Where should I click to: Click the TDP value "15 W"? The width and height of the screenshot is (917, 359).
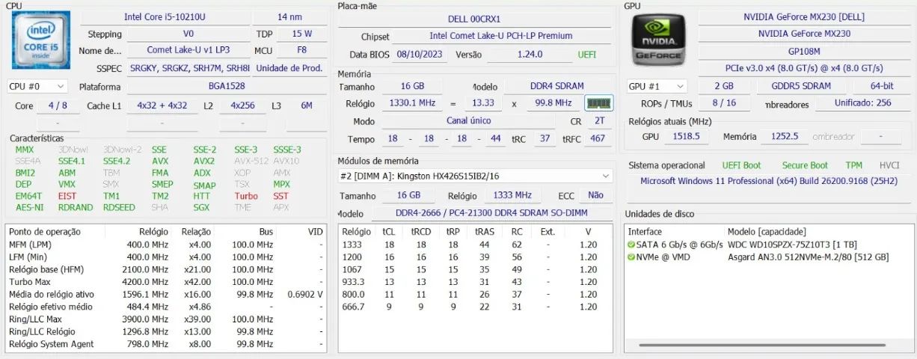pyautogui.click(x=301, y=34)
